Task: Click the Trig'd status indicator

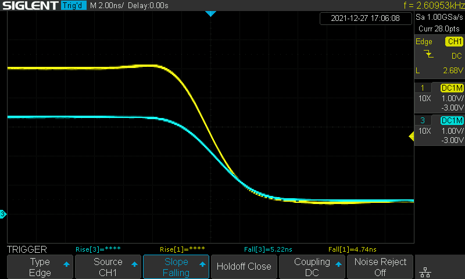Action: (74, 5)
